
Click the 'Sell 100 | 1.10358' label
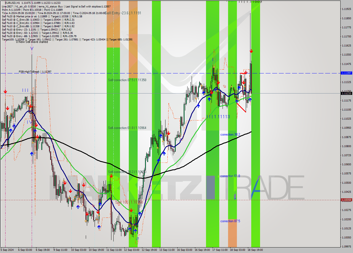(x=129, y=202)
